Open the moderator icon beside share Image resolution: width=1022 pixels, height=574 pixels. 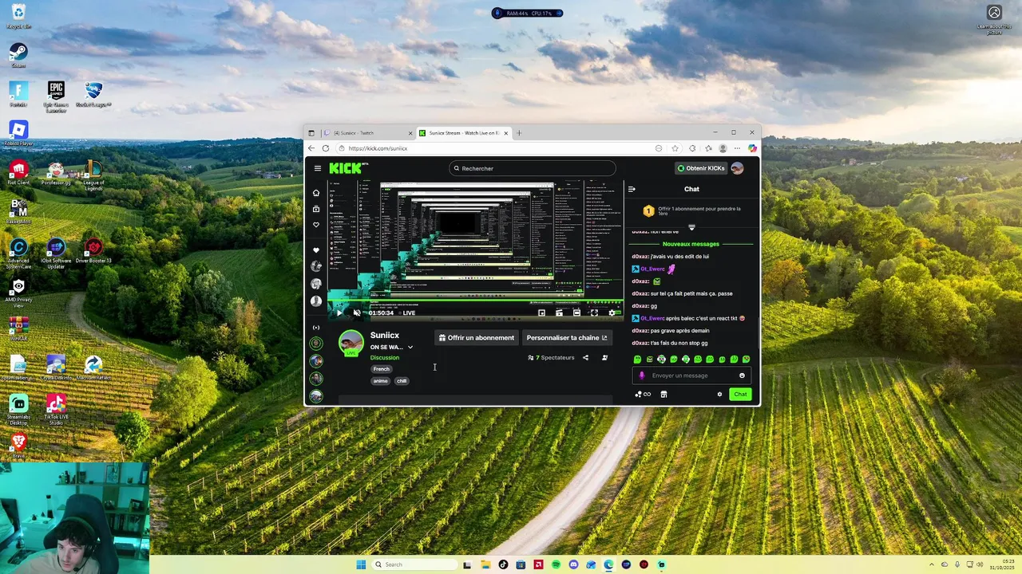tap(604, 358)
